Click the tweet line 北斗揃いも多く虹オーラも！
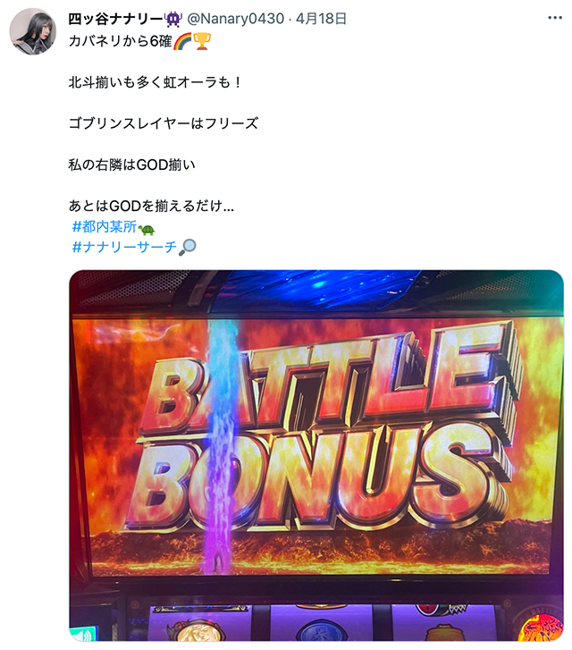The height and width of the screenshot is (650, 572). (156, 82)
